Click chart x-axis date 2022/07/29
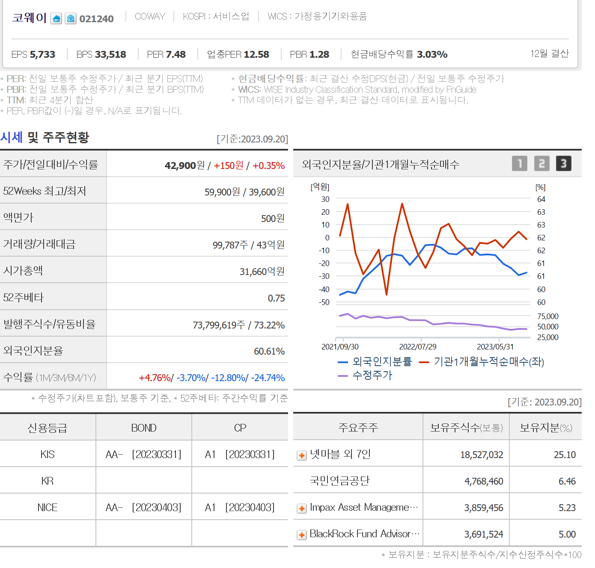The height and width of the screenshot is (568, 595). coord(418,347)
